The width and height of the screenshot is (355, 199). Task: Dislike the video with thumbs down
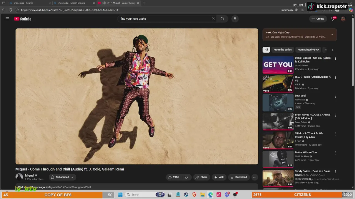pos(186,177)
